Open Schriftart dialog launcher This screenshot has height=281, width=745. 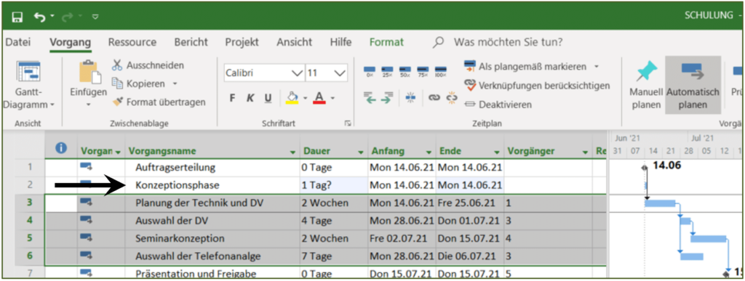tap(347, 123)
